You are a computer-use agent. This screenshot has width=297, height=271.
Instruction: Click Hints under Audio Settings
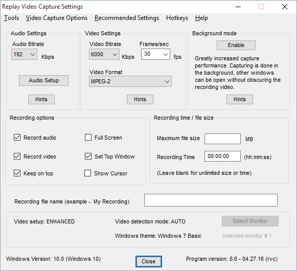pyautogui.click(x=41, y=99)
